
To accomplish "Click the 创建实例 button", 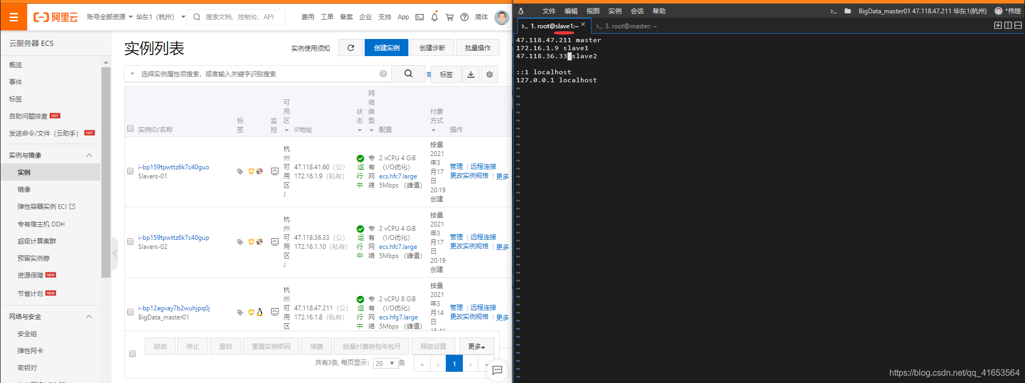I will 387,48.
